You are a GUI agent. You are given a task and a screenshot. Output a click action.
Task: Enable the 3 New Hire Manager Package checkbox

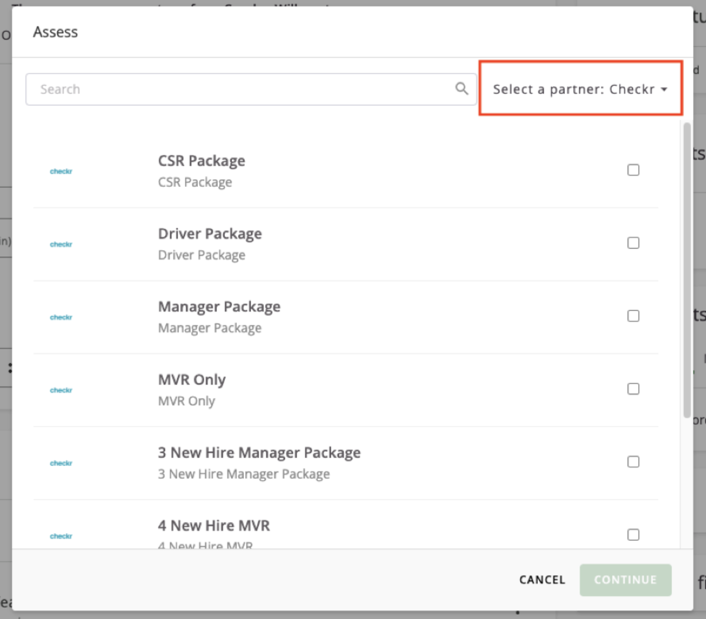pos(633,462)
